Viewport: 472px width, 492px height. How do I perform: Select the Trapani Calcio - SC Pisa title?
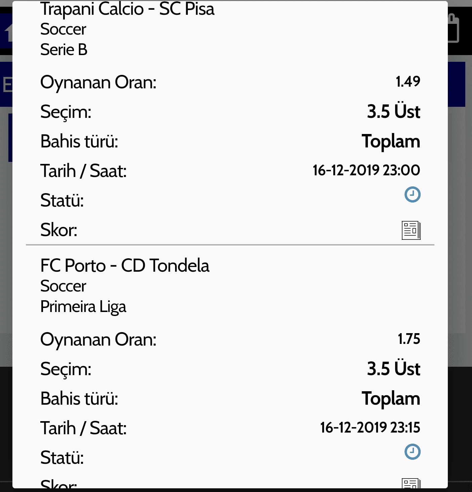[x=127, y=9]
